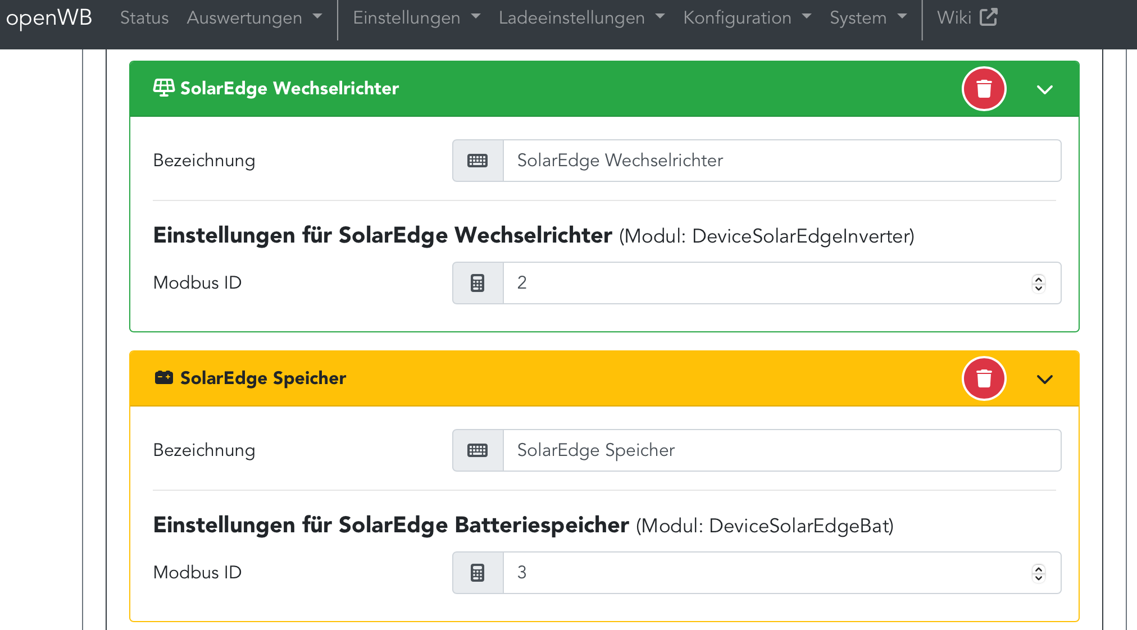Click calculator icon beside Modbus ID 2
Viewport: 1137px width, 630px height.
(477, 283)
